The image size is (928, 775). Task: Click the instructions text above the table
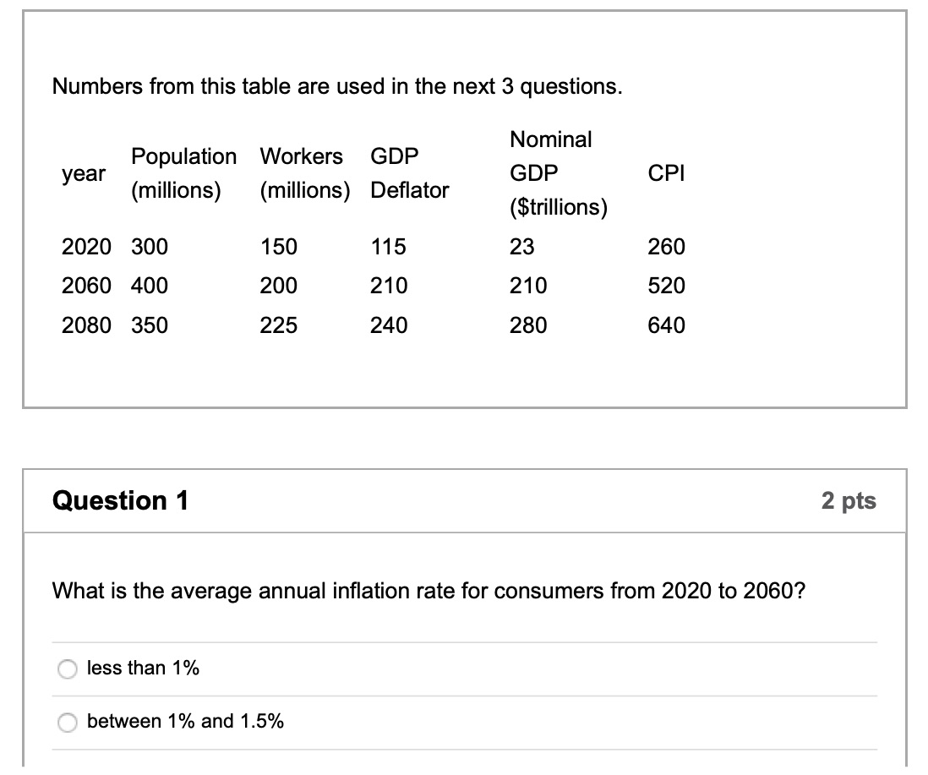[337, 85]
